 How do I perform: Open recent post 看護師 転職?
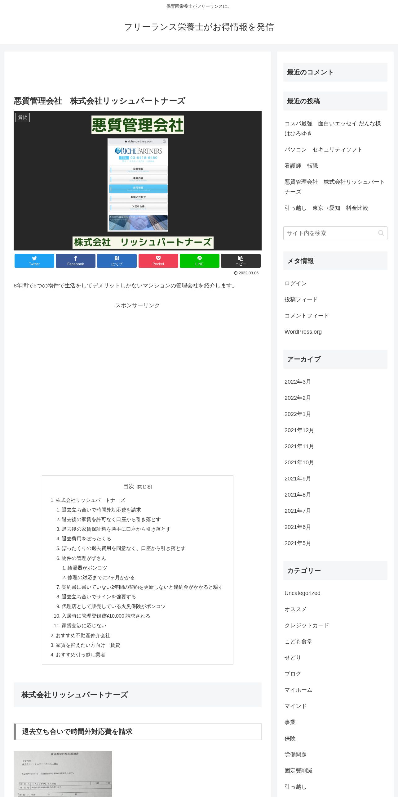tap(301, 166)
